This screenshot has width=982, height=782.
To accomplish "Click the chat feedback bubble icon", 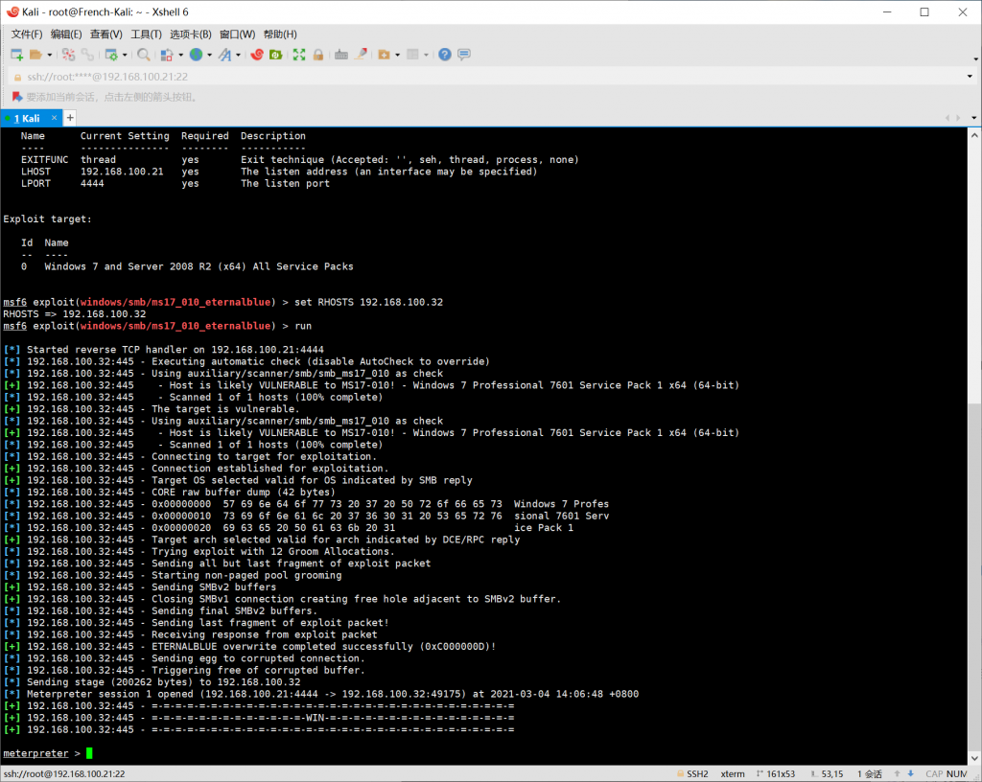I will pyautogui.click(x=464, y=55).
